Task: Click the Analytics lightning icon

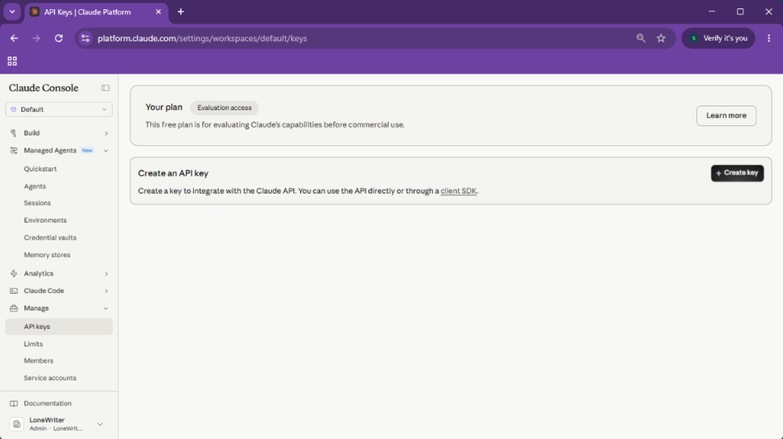Action: [13, 274]
